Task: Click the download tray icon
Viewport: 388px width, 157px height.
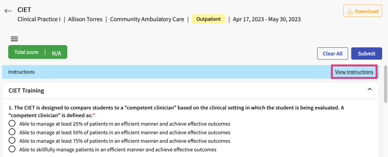Action: point(350,11)
